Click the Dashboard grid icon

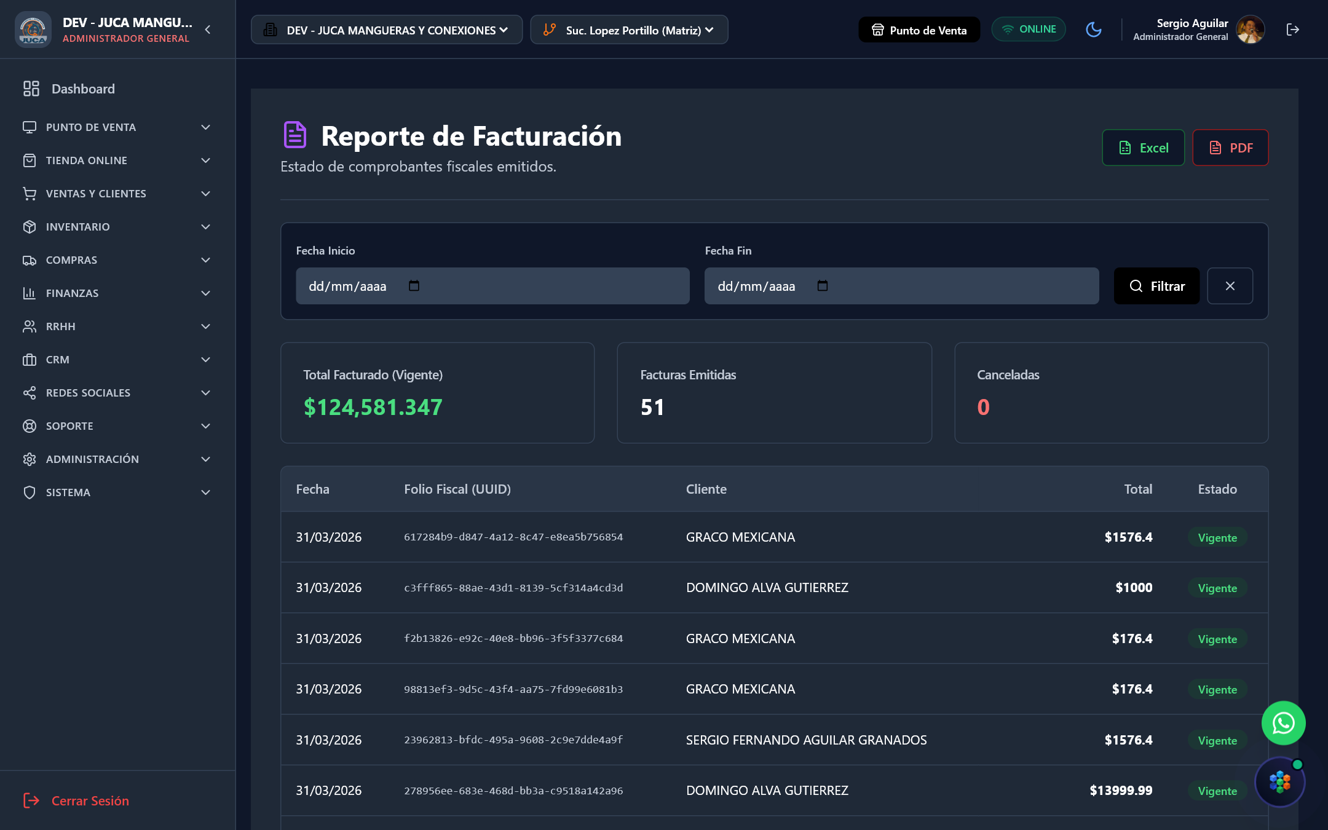(x=31, y=89)
